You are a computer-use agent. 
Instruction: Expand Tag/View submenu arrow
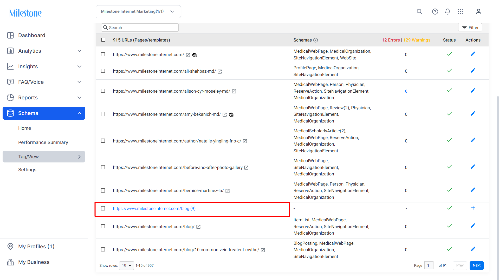(80, 157)
